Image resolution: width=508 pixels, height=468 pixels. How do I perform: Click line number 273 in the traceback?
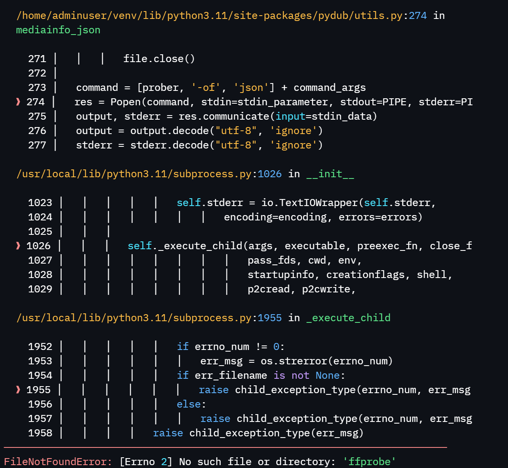coord(37,87)
